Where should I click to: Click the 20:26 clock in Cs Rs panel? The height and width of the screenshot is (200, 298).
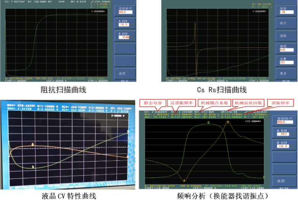pyautogui.click(x=286, y=81)
